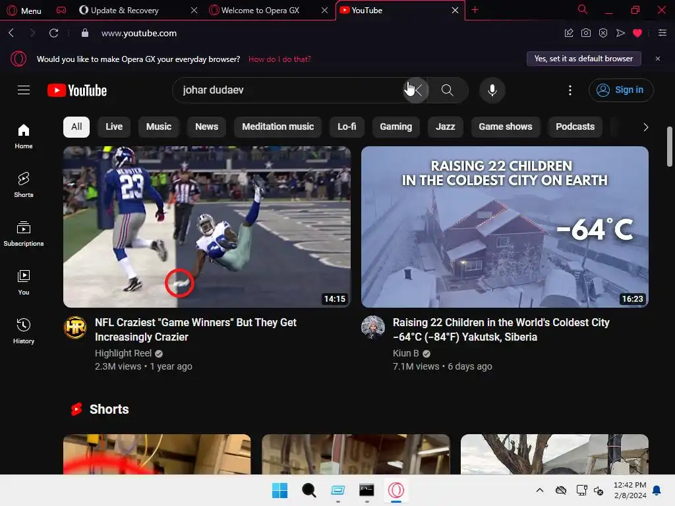Click NFL Craziest "Game Winners" video title
The height and width of the screenshot is (506, 675).
click(x=196, y=329)
